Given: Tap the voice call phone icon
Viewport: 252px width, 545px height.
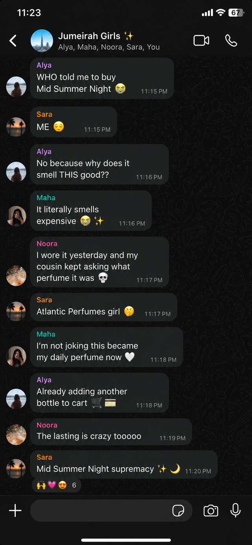Looking at the screenshot, I should coord(231,41).
